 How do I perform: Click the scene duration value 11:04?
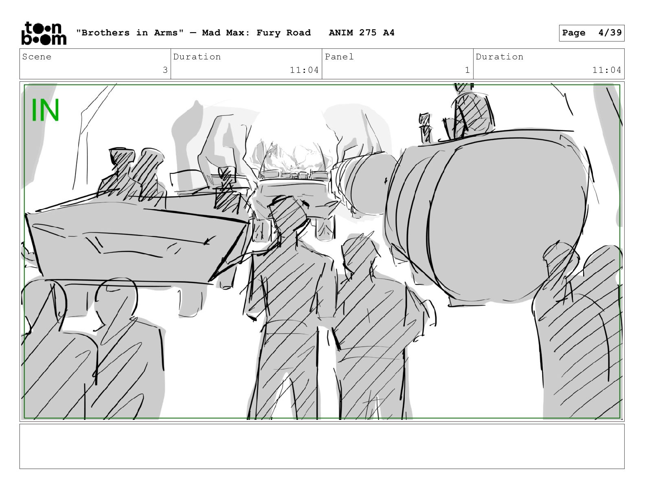point(304,70)
